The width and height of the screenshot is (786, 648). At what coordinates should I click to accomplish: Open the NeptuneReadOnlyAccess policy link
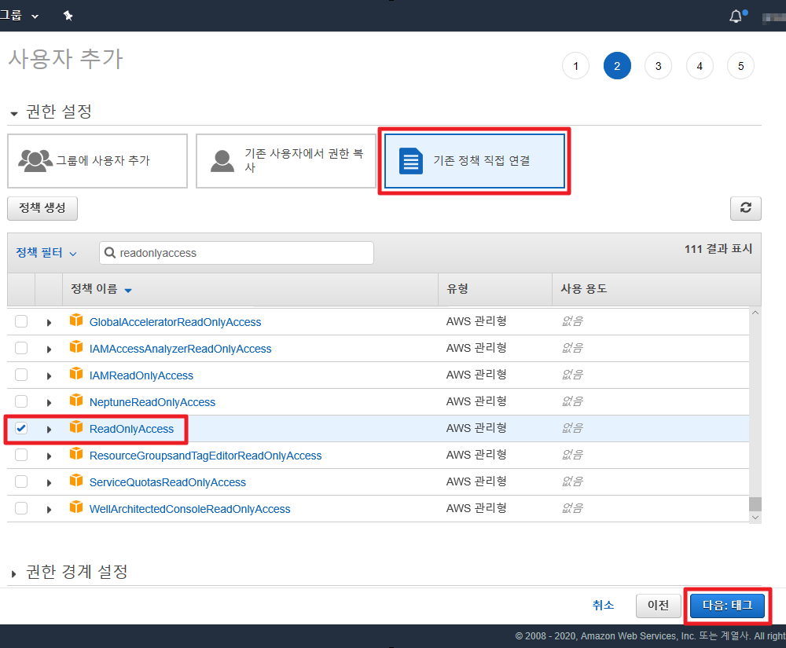[x=152, y=402]
